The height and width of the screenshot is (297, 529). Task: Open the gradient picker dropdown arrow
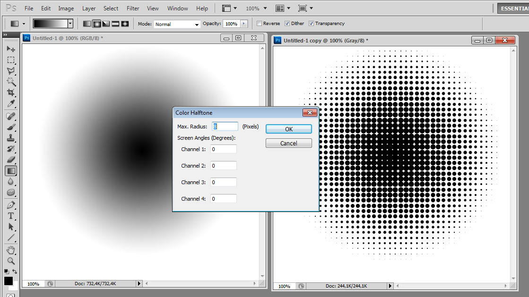coord(70,24)
